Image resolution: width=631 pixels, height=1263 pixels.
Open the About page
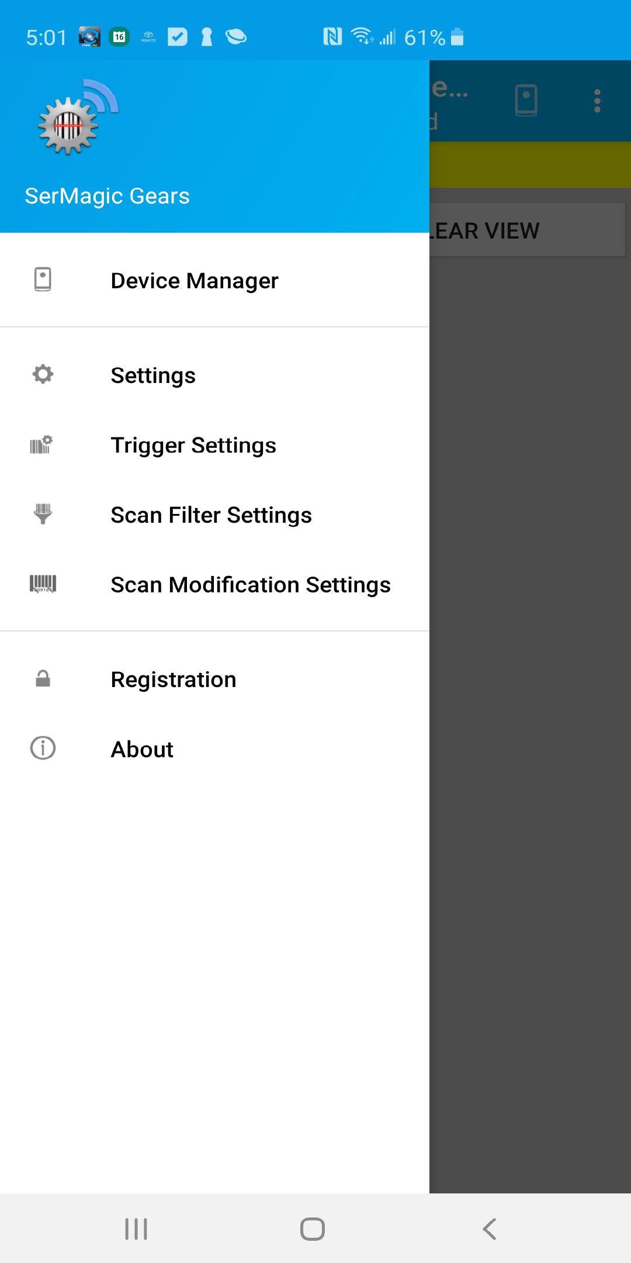(x=142, y=750)
